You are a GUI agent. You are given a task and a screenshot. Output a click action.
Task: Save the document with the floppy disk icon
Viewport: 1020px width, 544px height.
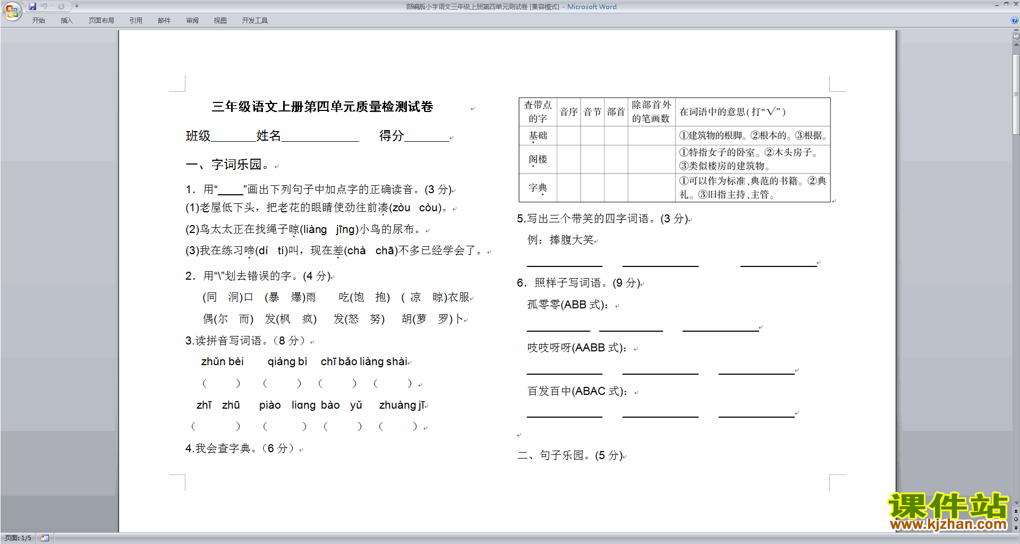32,6
